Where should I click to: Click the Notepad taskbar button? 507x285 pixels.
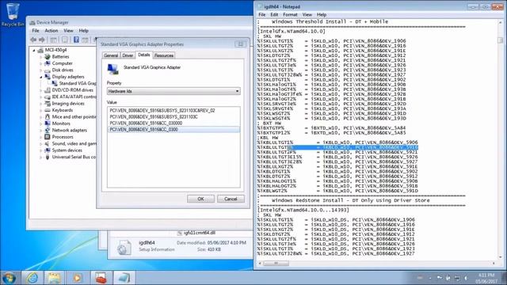(124, 278)
